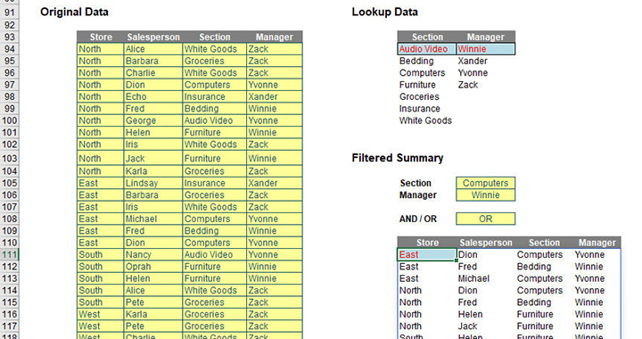Image resolution: width=642 pixels, height=339 pixels.
Task: Click the 'AND / OR' label
Action: pos(418,219)
